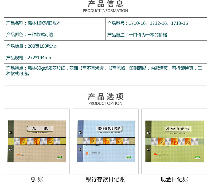This screenshot has width=211, height=188.
Task: Click the 现金日记账 title plate on green cover
Action: [178, 129]
